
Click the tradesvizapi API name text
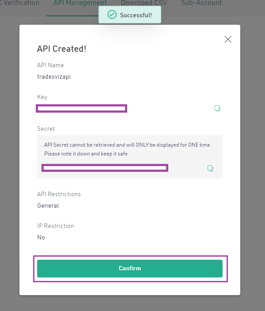pos(54,76)
